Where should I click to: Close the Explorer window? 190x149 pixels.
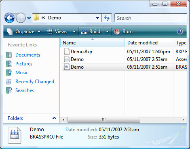click(178, 4)
